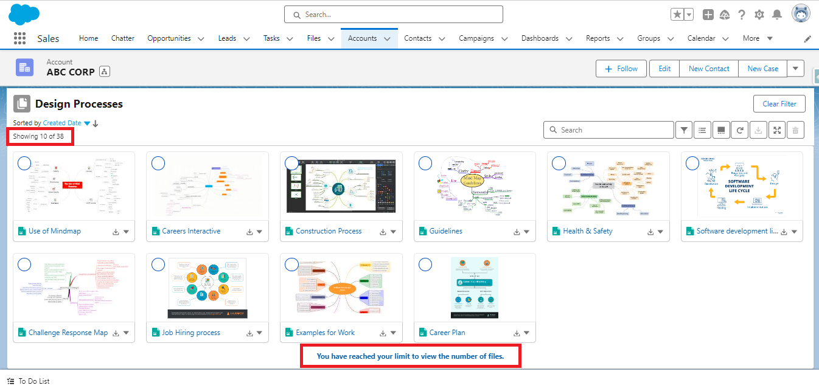The width and height of the screenshot is (819, 391).
Task: Open the Help question mark icon
Action: pos(742,15)
